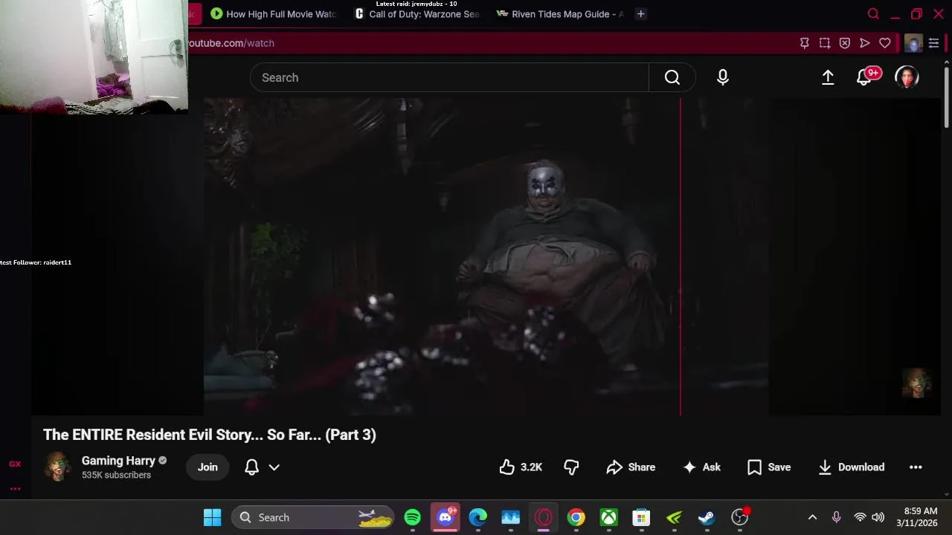Open Opera GX from the taskbar
Viewport: 952px width, 535px height.
click(543, 517)
